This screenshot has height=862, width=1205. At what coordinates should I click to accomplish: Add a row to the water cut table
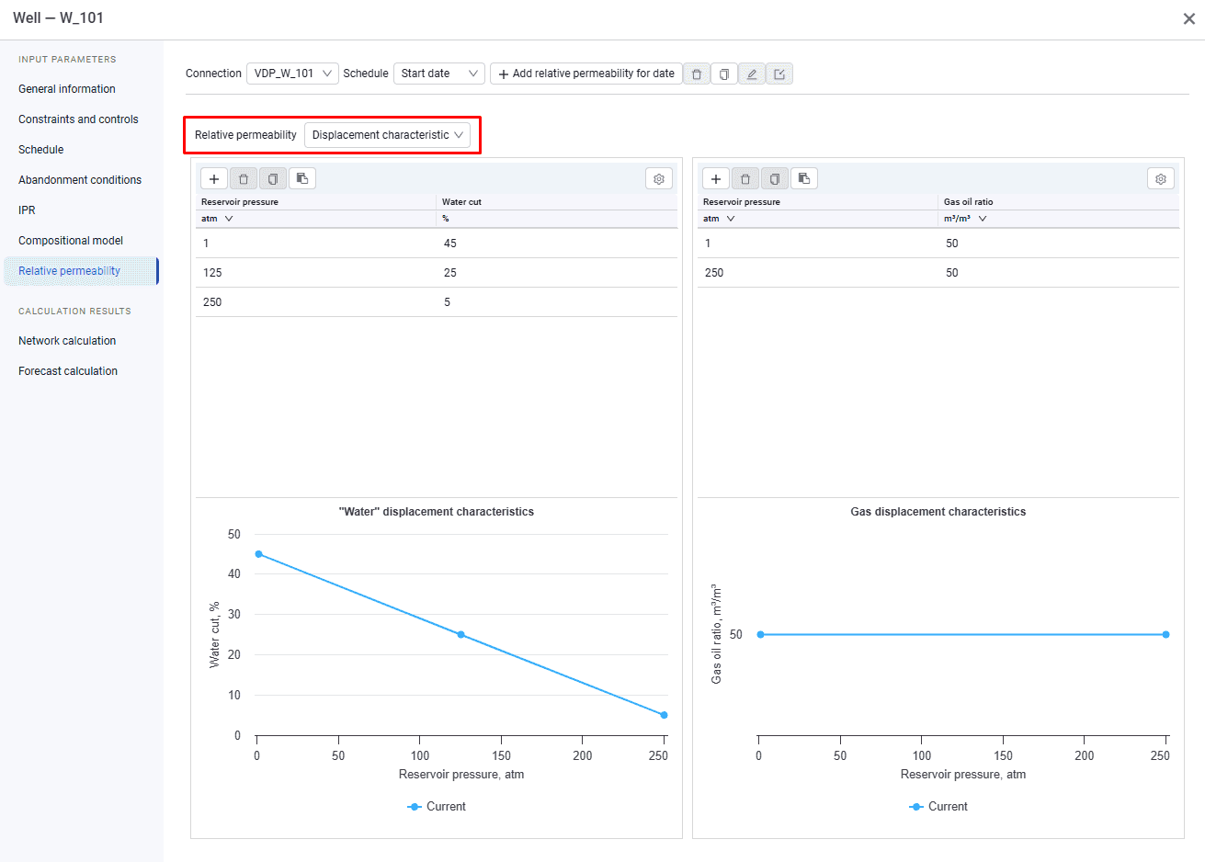[214, 178]
